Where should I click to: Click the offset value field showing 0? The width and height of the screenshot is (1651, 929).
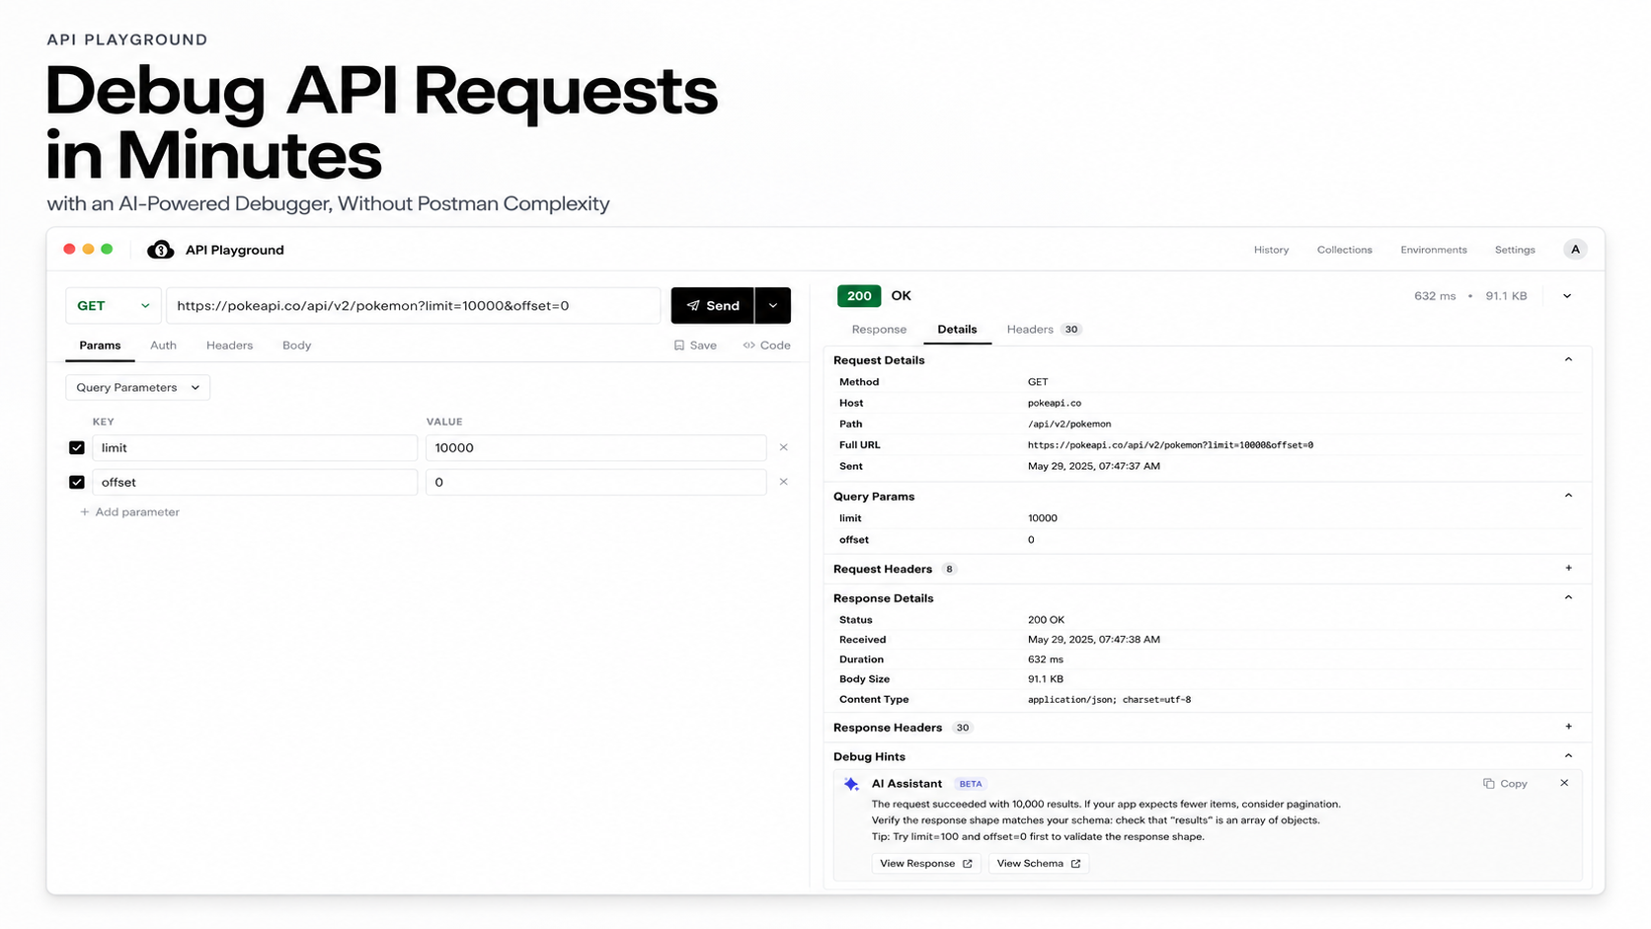(x=595, y=483)
